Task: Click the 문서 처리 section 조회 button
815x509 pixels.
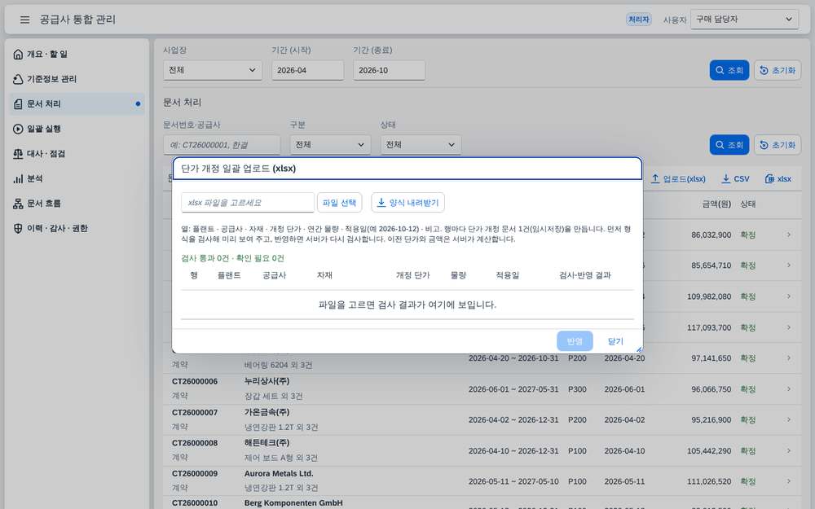Action: [729, 145]
